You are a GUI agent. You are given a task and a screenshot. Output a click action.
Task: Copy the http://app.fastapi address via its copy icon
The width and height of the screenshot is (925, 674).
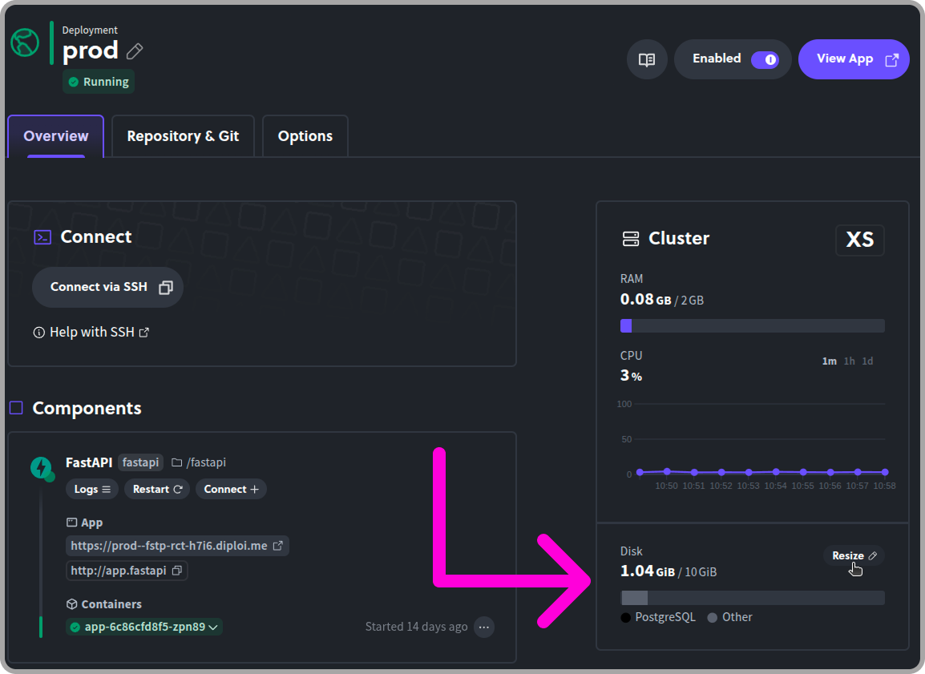coord(178,570)
